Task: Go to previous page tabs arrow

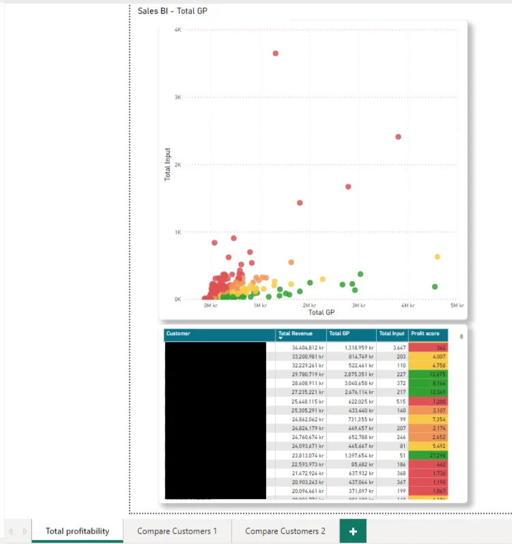Action: 11,531
